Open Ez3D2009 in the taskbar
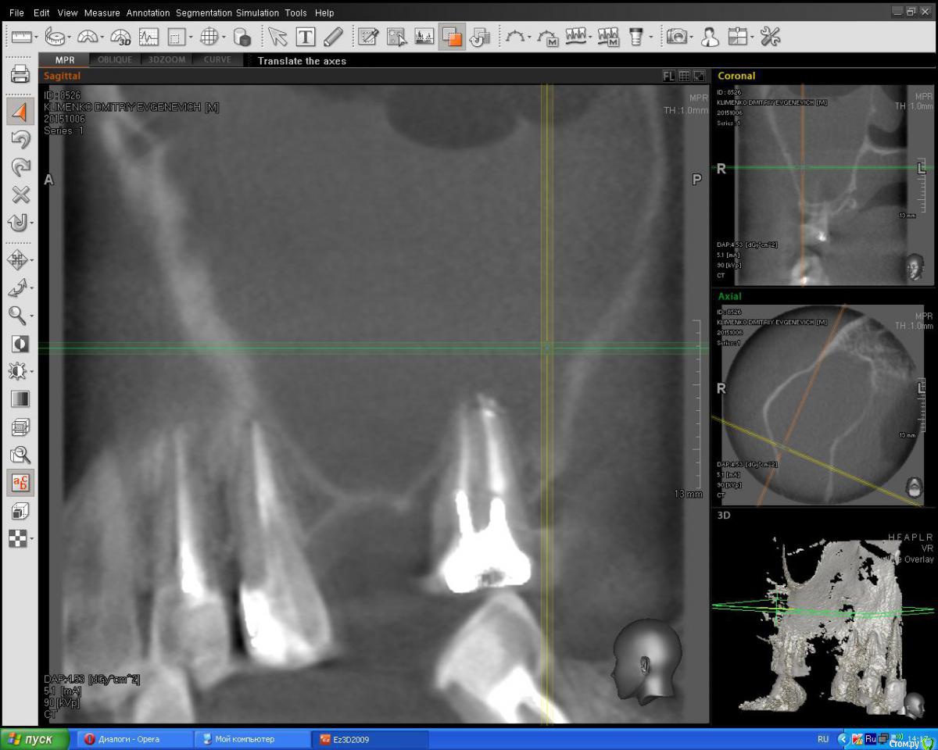 point(369,739)
